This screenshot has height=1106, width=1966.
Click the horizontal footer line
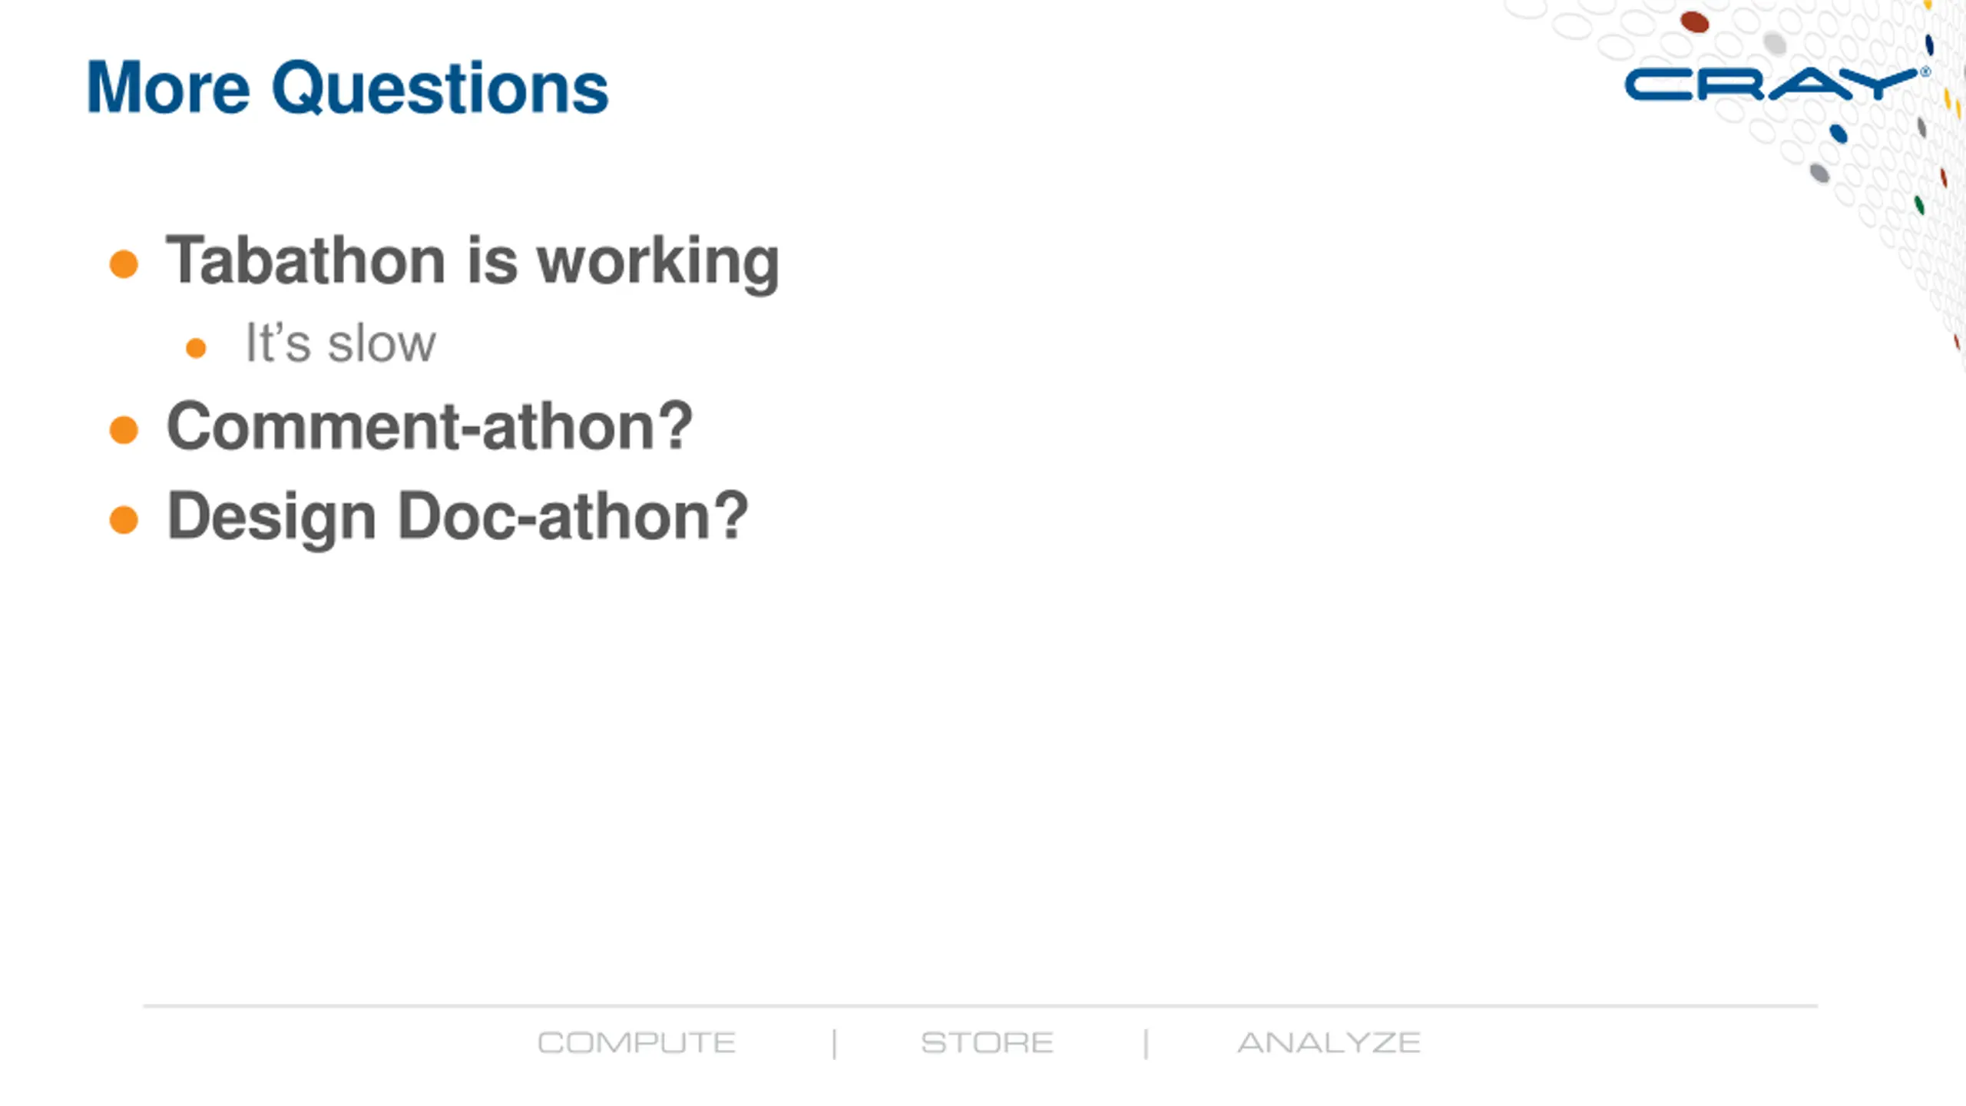tap(980, 1005)
